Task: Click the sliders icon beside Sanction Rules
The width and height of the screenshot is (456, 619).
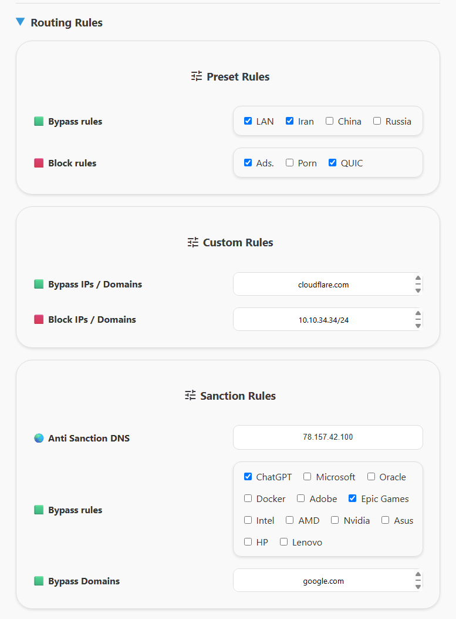Action: click(190, 396)
